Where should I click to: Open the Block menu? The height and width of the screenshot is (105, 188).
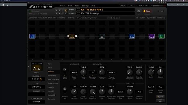(70, 6)
